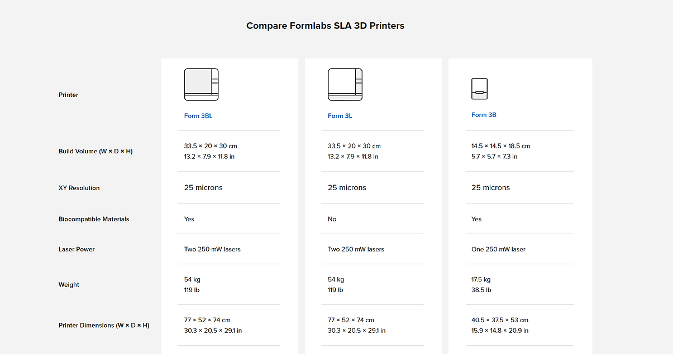The height and width of the screenshot is (354, 673).
Task: Click the Weight row label
Action: coord(69,284)
